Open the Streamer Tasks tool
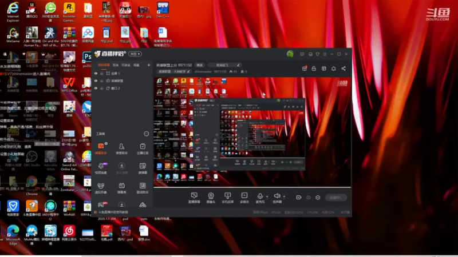 [x=143, y=148]
